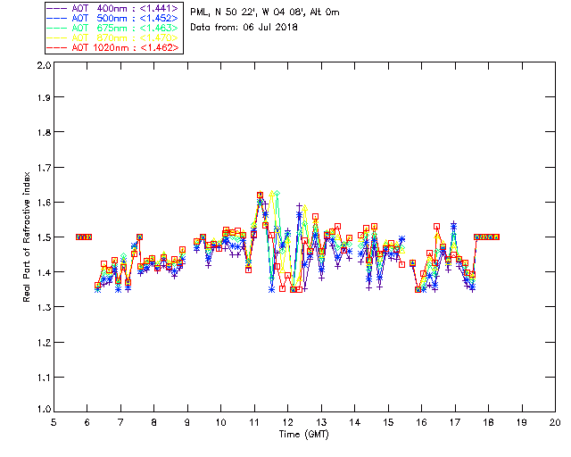
Task: Click the 1.62 peak data marker just after 11
Action: pos(260,195)
